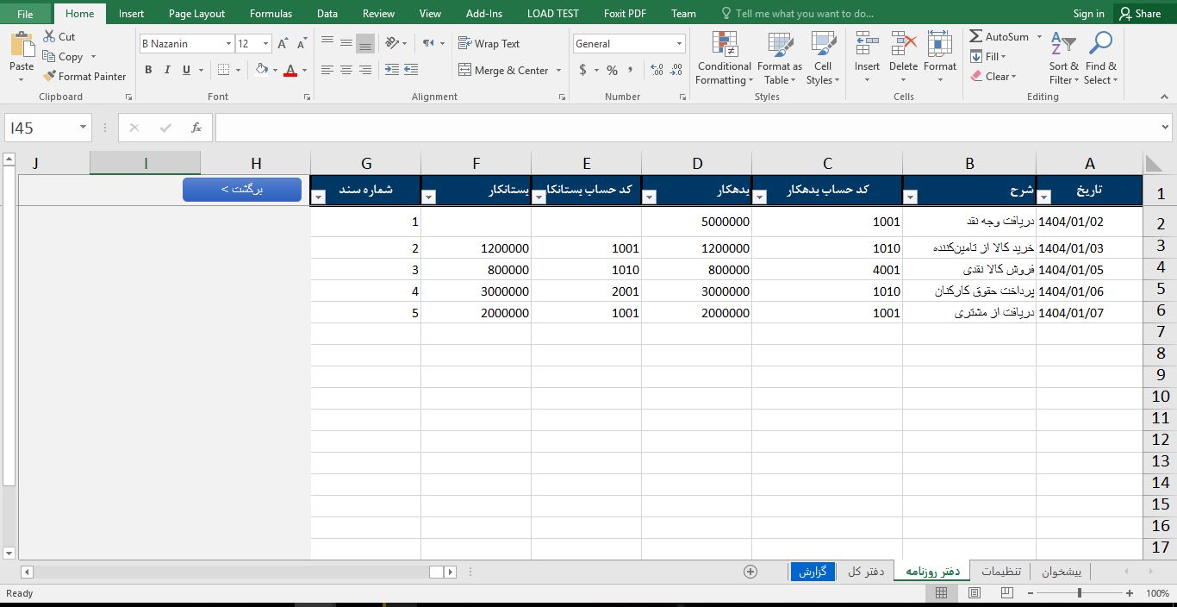Click the Fill Color bucket icon

point(263,70)
